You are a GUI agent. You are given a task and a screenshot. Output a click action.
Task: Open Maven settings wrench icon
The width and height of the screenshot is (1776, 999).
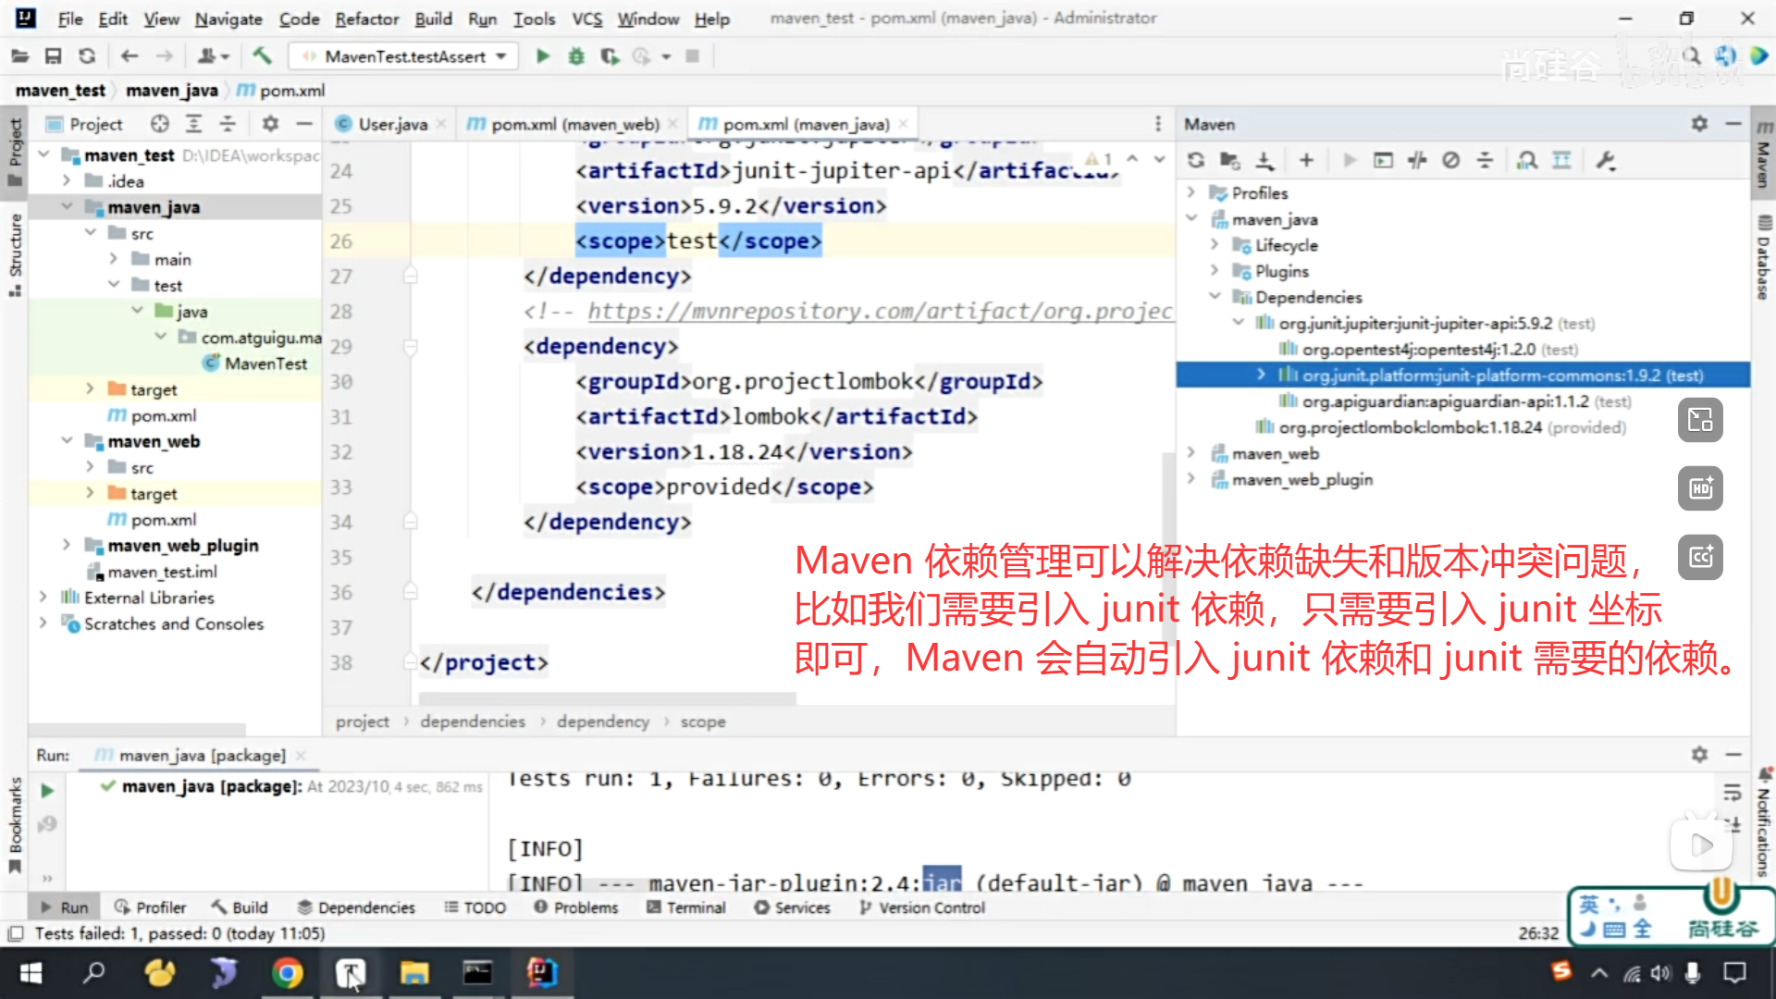(x=1606, y=160)
